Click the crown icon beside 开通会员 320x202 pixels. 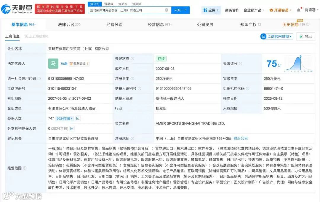point(271,10)
